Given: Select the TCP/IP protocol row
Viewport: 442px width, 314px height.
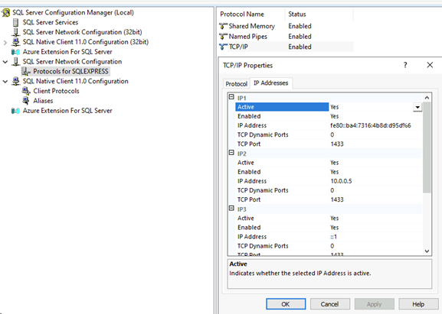Looking at the screenshot, I should (x=286, y=47).
